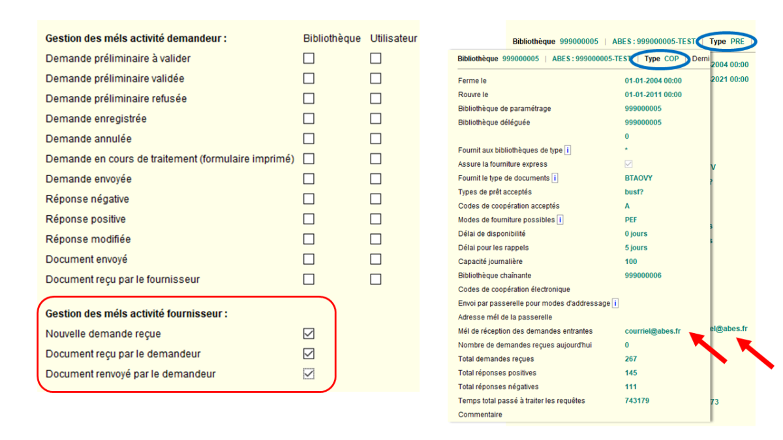The width and height of the screenshot is (783, 440).
Task: Uncheck Nouvelle demande reçue
Action: [309, 334]
